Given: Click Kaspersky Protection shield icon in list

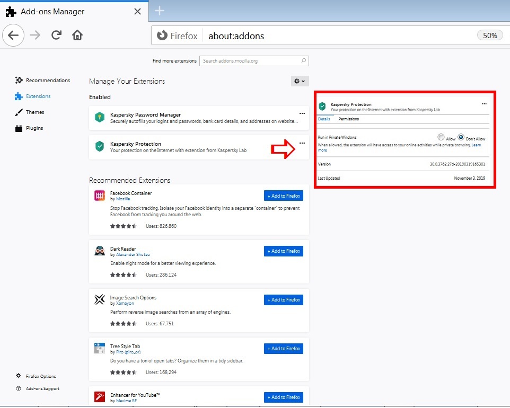Looking at the screenshot, I should (x=100, y=147).
